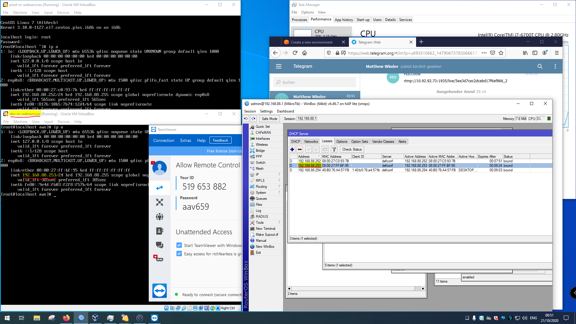Click the red minus remove lease icon
Viewport: 576px width, 324px height.
[x=300, y=149]
